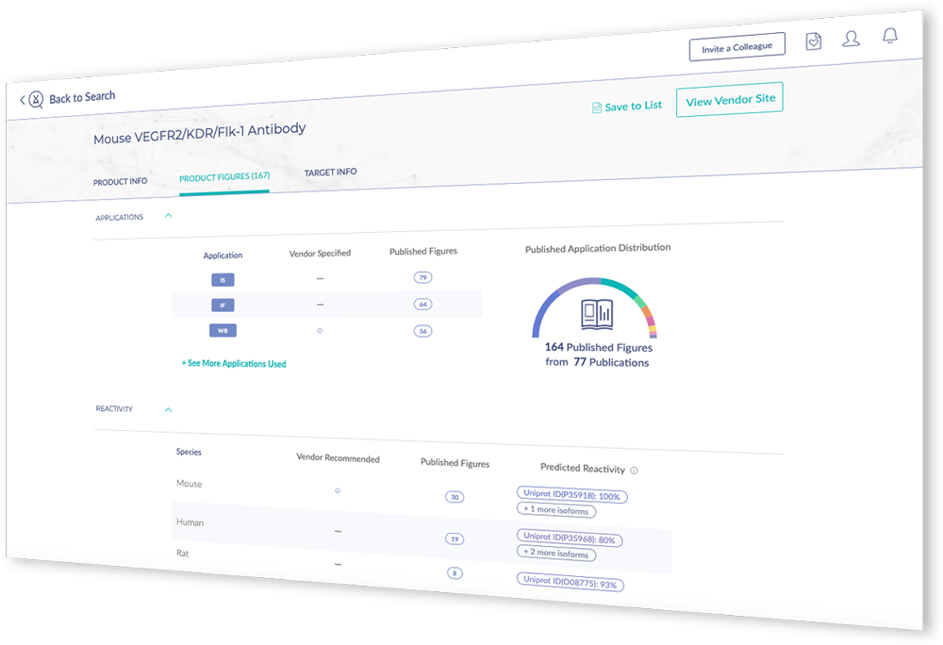Select the IS application badge

(223, 279)
